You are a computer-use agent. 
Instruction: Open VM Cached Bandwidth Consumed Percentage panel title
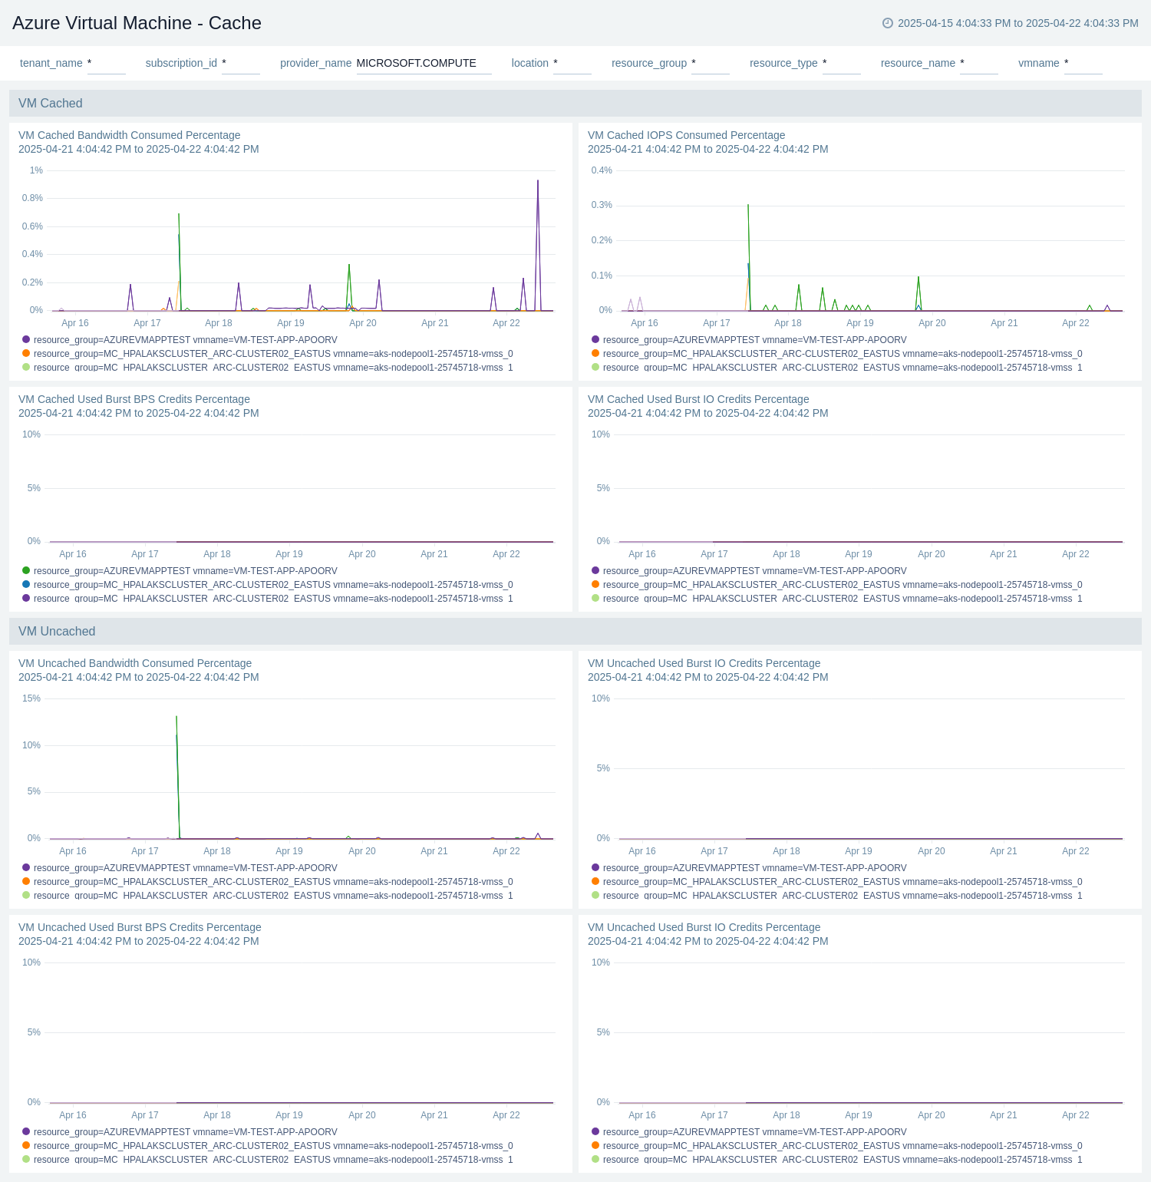coord(130,135)
